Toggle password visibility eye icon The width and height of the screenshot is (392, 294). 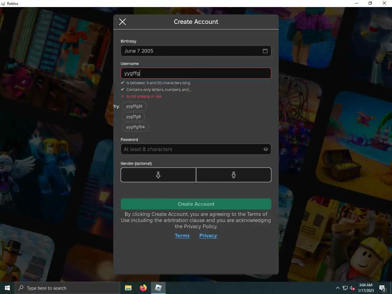266,149
